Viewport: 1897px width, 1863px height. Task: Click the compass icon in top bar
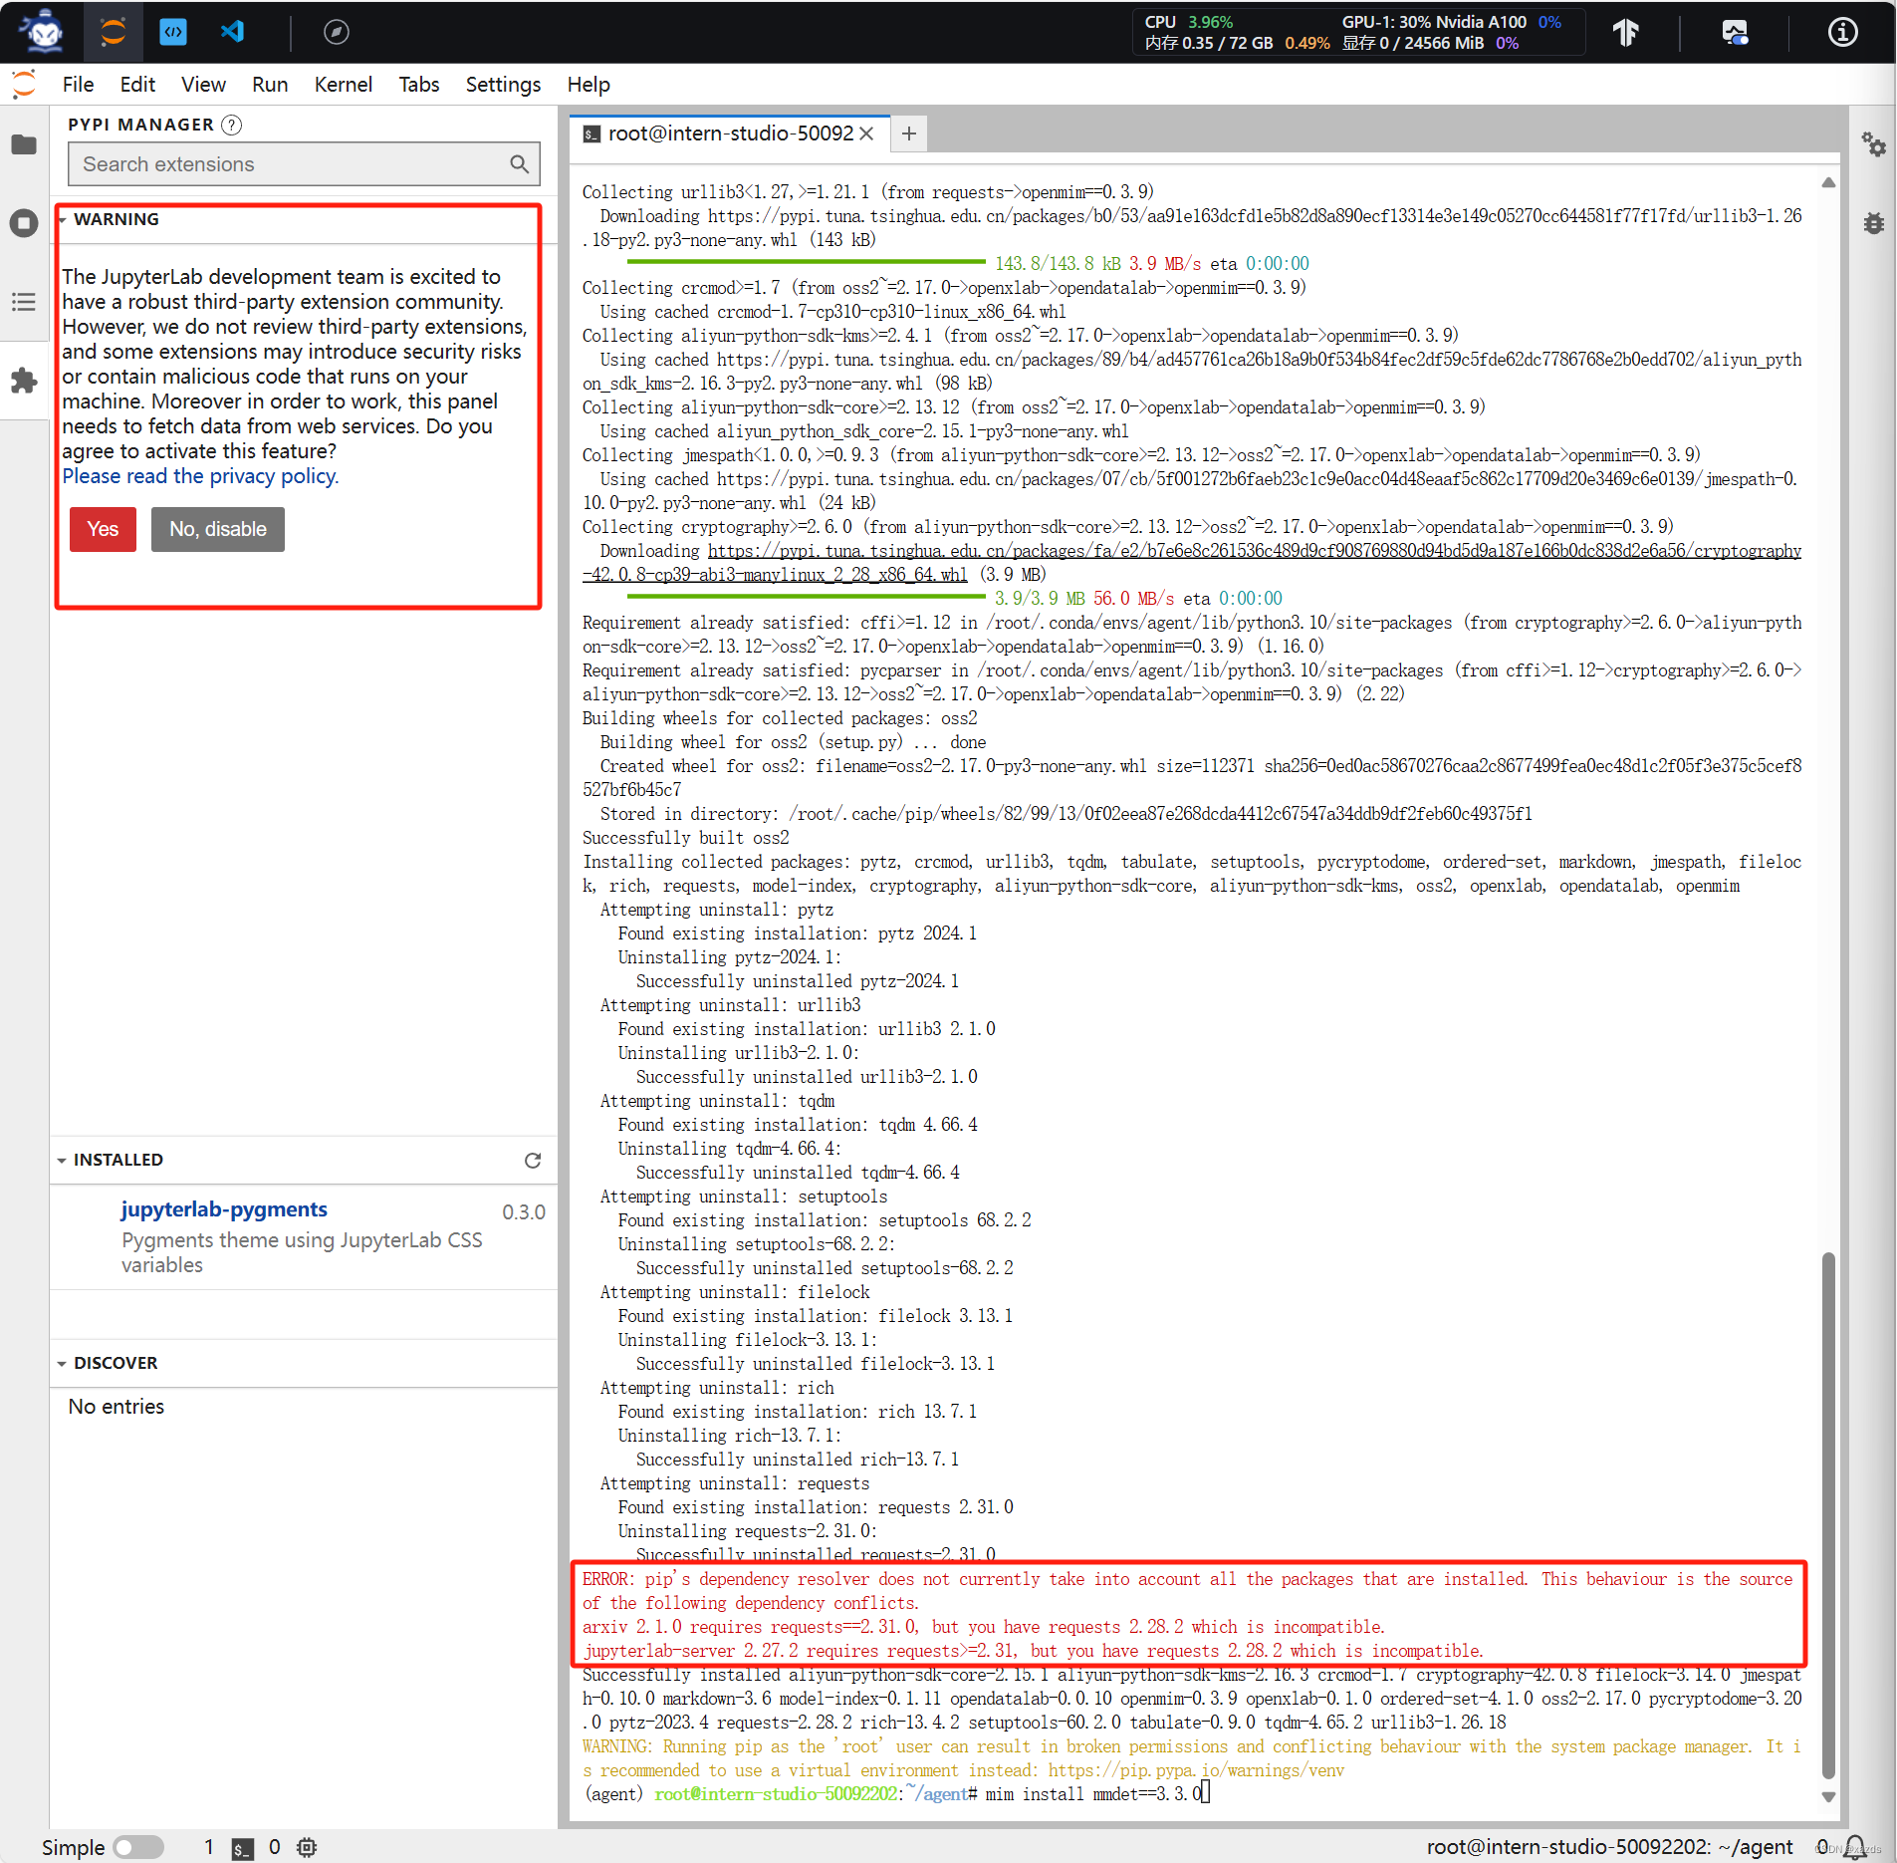tap(337, 32)
